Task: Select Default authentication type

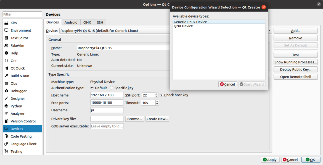Action: pos(92,88)
